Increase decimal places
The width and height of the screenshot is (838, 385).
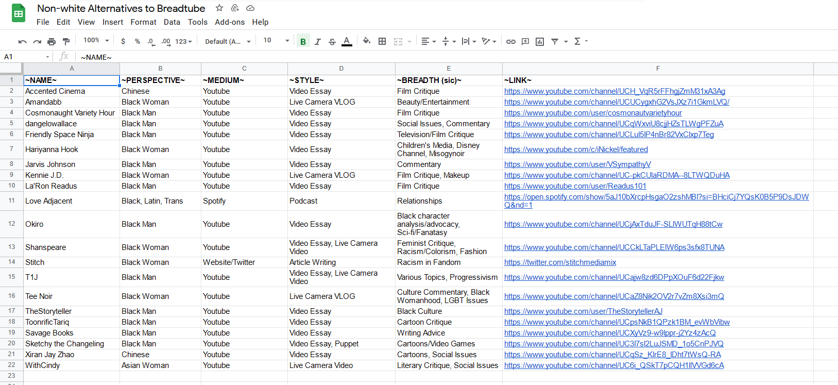[x=166, y=41]
